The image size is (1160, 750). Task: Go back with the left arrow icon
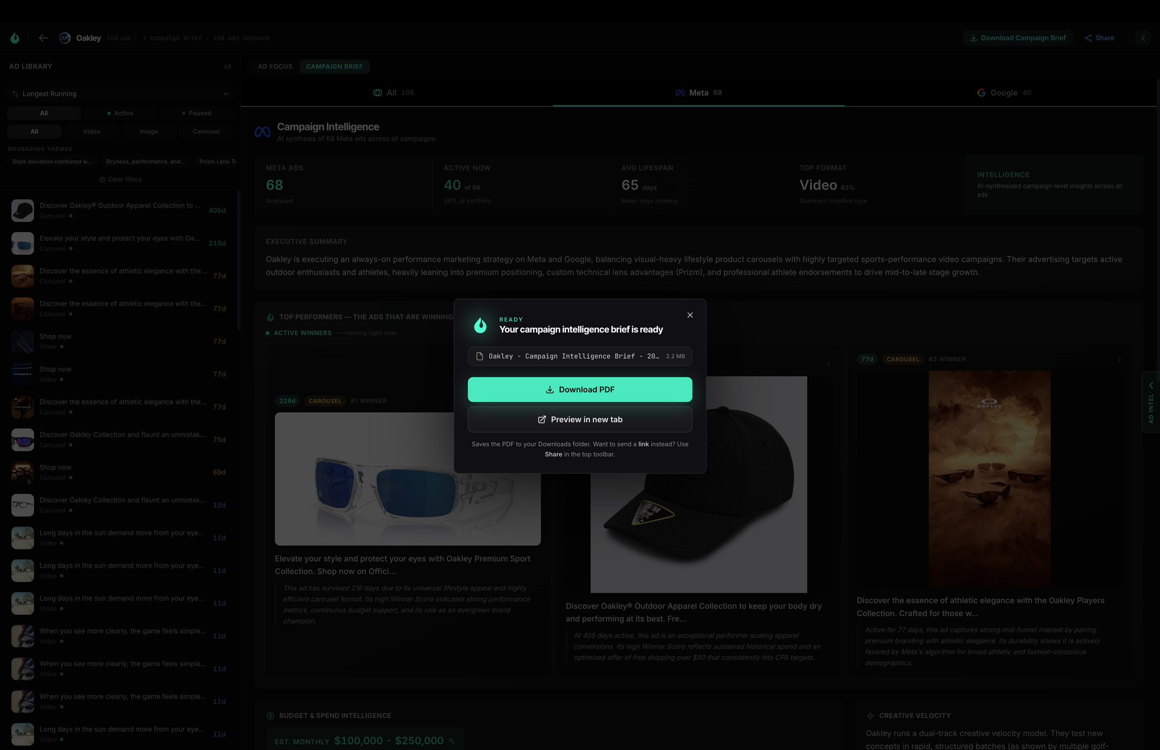[43, 38]
